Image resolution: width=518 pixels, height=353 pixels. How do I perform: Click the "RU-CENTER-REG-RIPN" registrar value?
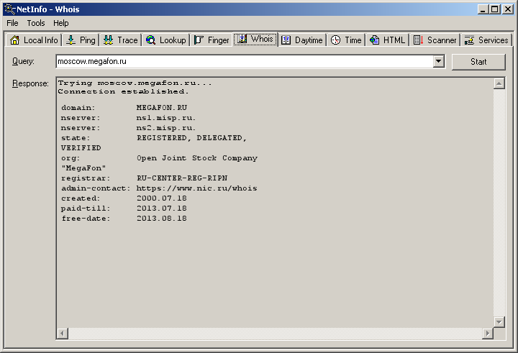(182, 178)
